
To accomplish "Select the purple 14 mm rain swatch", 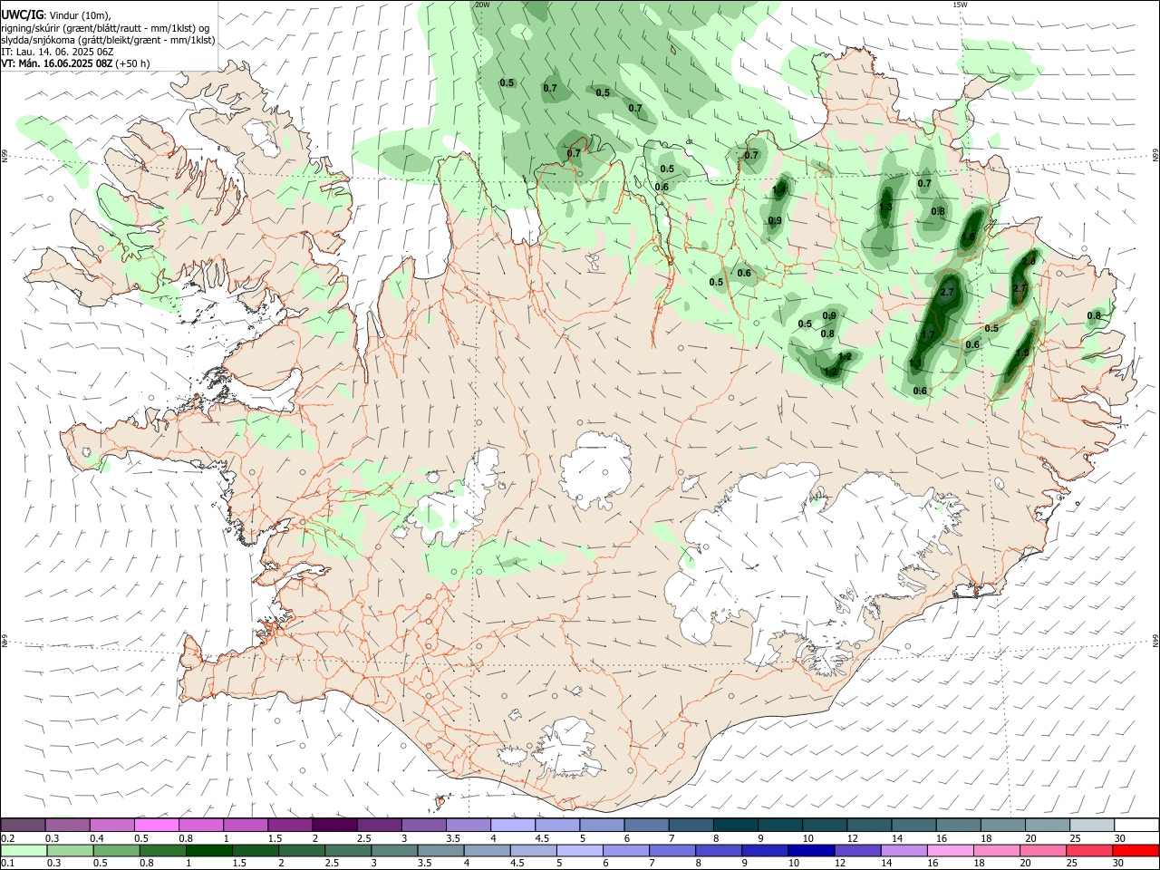I will [x=904, y=850].
